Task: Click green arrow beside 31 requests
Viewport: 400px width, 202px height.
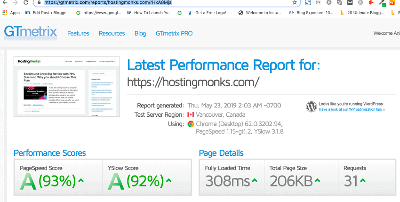Action: tap(362, 180)
